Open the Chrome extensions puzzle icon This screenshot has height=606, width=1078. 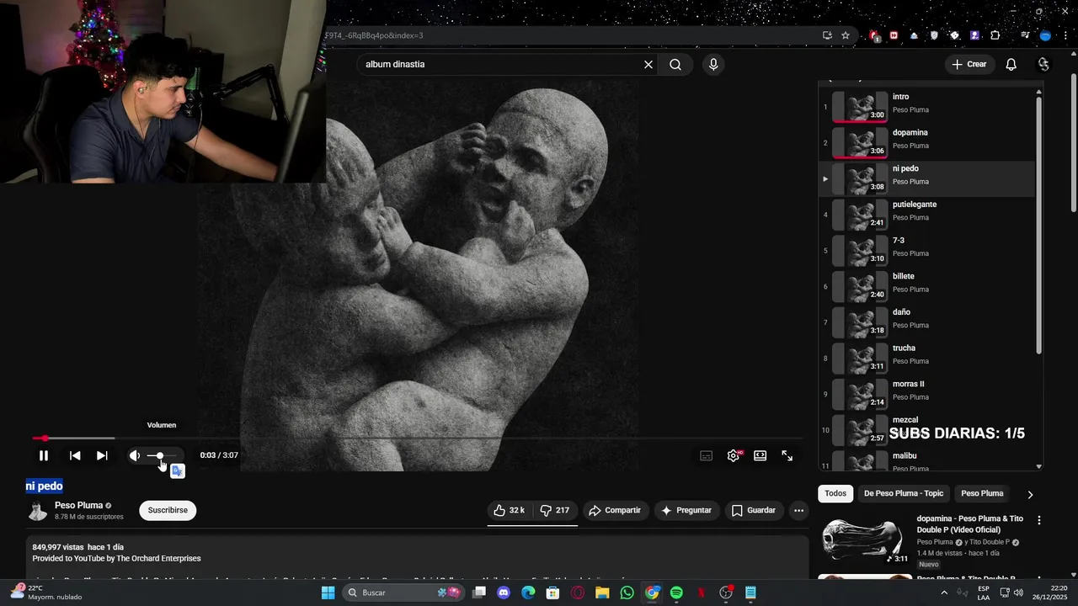995,35
